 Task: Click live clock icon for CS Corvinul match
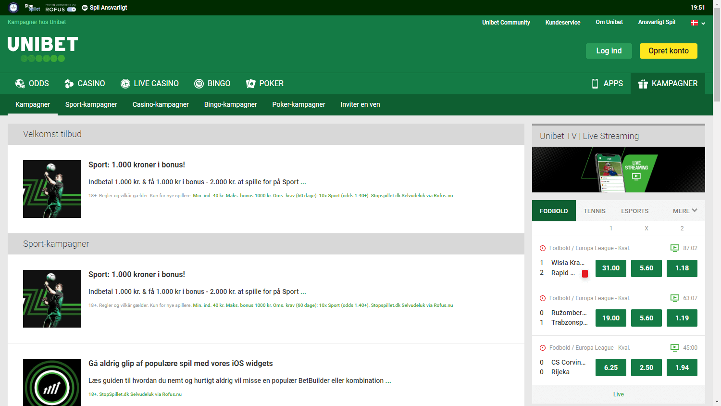543,348
